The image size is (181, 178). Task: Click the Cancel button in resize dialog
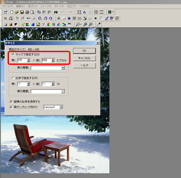[84, 58]
